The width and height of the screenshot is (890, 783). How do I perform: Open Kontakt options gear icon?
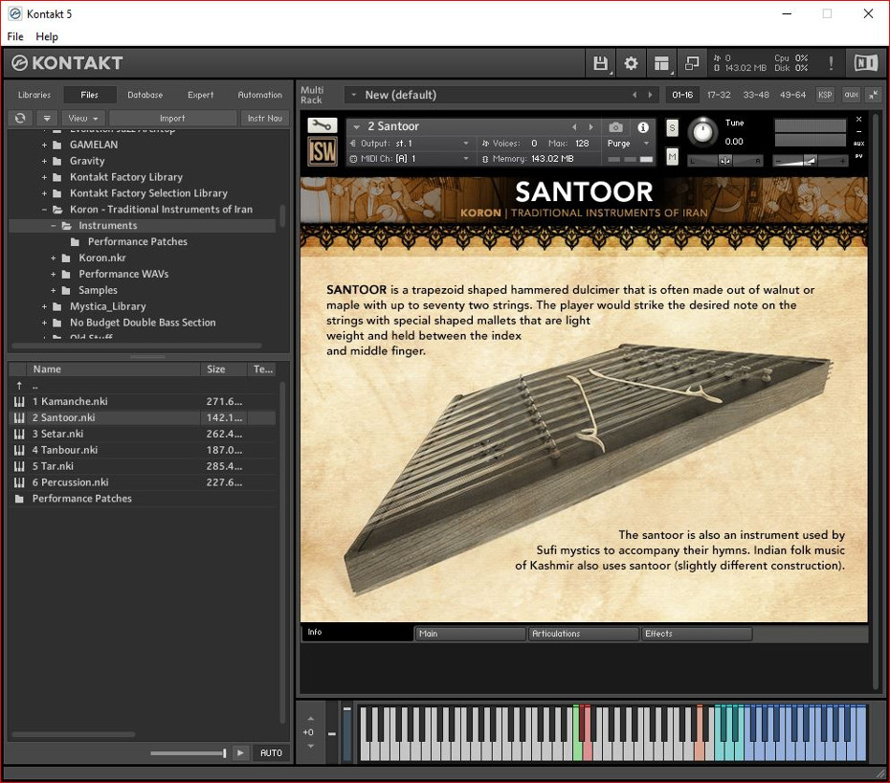pyautogui.click(x=631, y=63)
